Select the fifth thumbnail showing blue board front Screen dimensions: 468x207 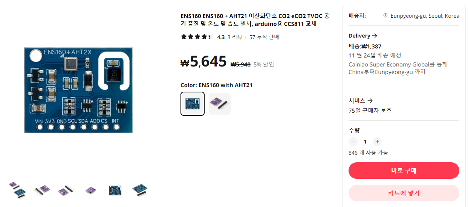115,189
